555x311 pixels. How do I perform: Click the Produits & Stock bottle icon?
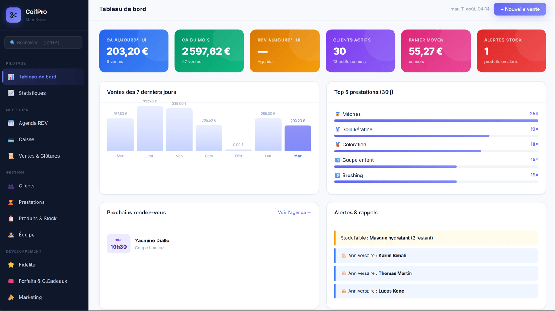pyautogui.click(x=11, y=219)
